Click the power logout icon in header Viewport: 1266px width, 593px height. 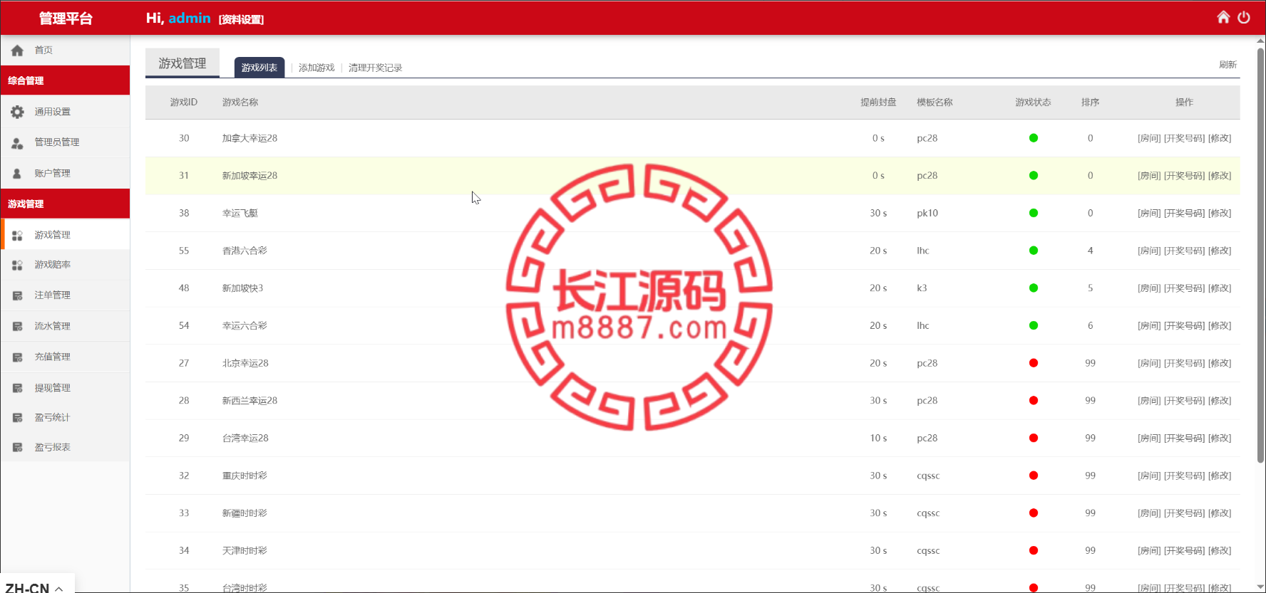(1244, 17)
